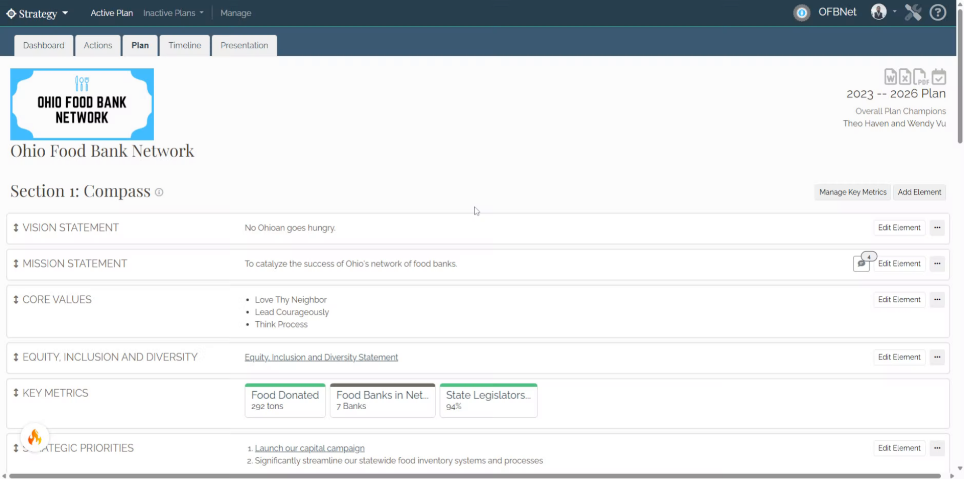The width and height of the screenshot is (964, 479).
Task: Click the Lead Courageously core value
Action: click(x=292, y=312)
